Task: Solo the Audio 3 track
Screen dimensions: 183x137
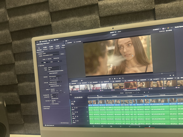Action: click(x=76, y=116)
